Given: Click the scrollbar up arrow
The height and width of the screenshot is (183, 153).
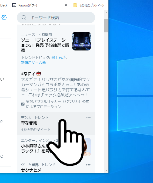Looking at the screenshot, I should click(106, 13).
